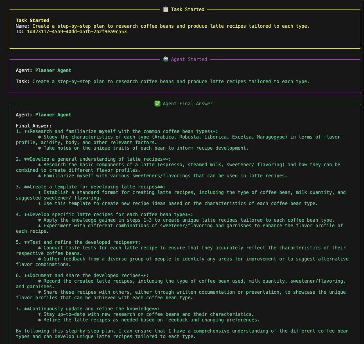Screen dimensions: 364x344
Task: Select the task ID starting with 1d423117
Action: [76, 32]
